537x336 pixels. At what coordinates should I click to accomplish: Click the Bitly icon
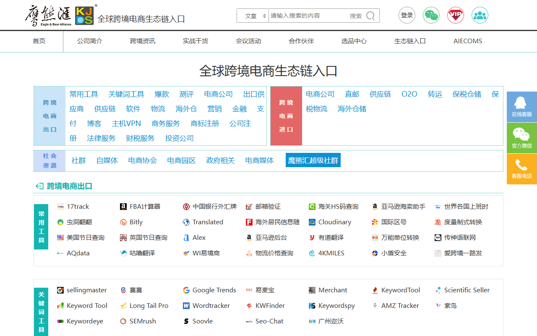coord(123,222)
